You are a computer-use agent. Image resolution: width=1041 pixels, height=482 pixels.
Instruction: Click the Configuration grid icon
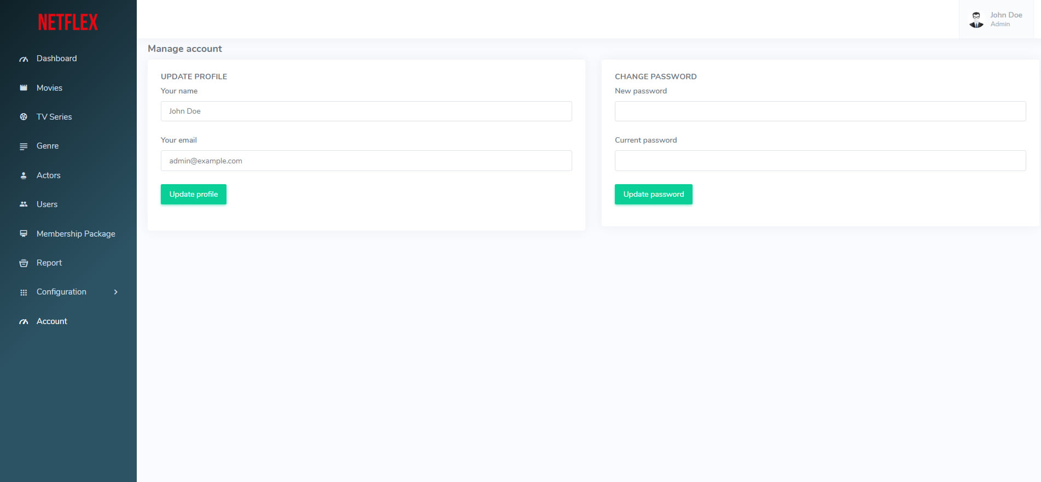[x=24, y=292]
